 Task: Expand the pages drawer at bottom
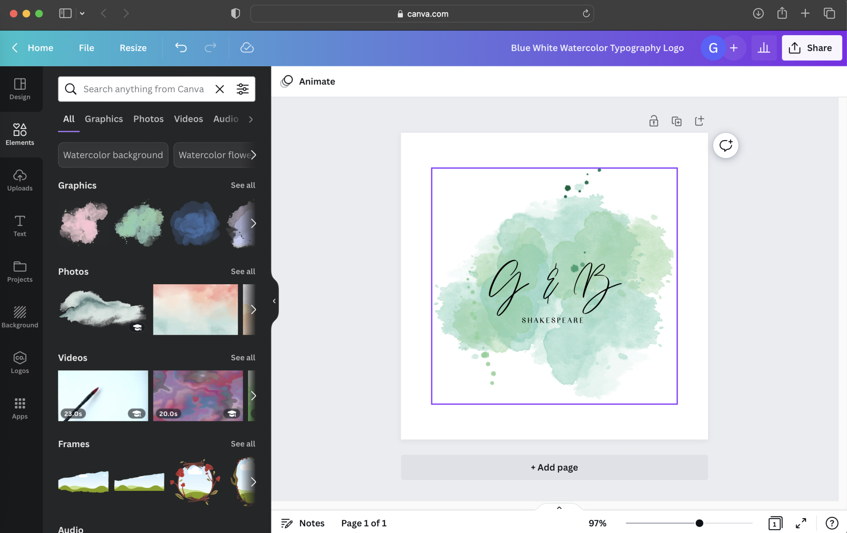pos(559,508)
